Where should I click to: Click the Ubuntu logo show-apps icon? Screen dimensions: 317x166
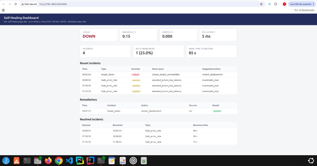311,160
